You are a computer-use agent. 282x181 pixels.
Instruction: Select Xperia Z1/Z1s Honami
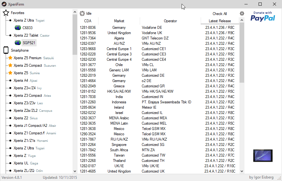click(31, 141)
